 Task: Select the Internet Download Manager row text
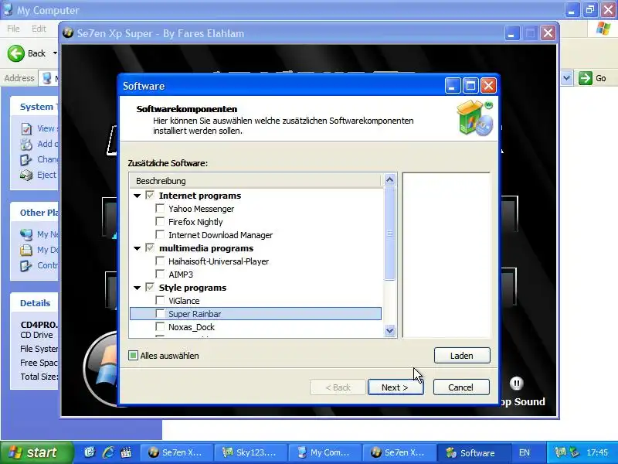tap(220, 235)
